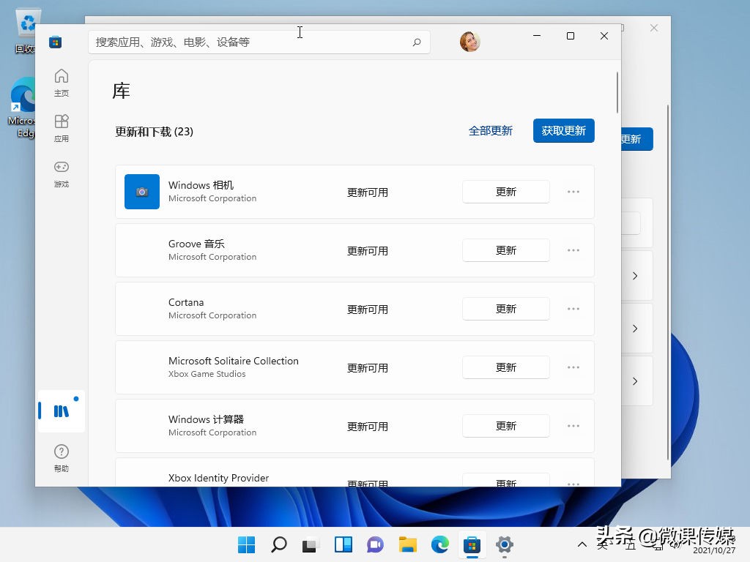Open 帮助 (Help) from the sidebar
The image size is (750, 562).
point(61,457)
